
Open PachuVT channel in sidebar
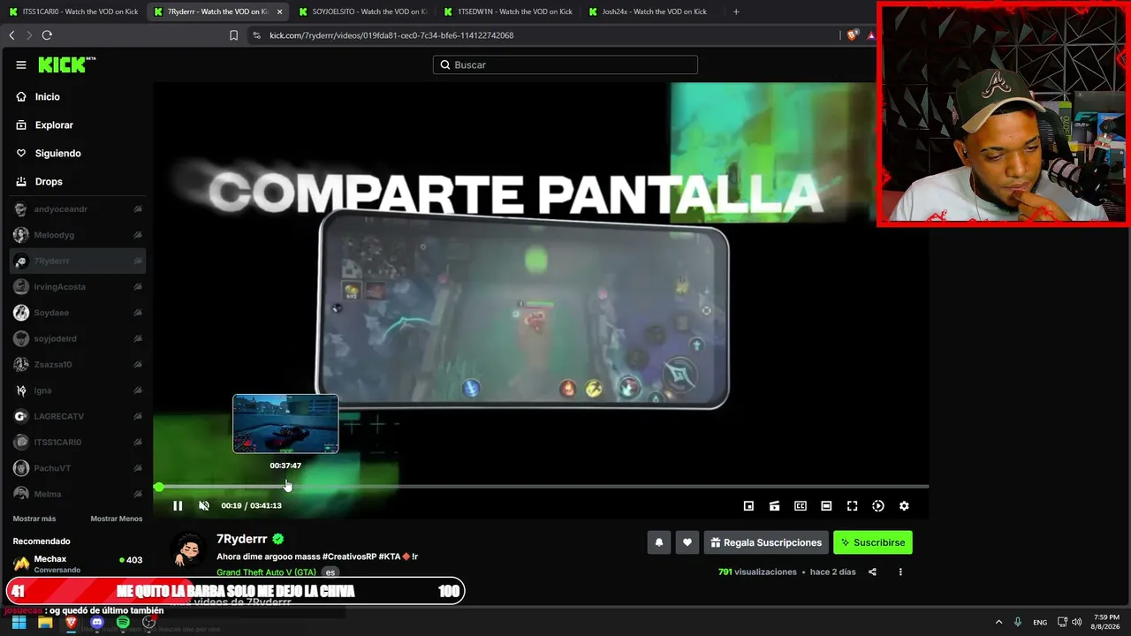[x=78, y=468]
